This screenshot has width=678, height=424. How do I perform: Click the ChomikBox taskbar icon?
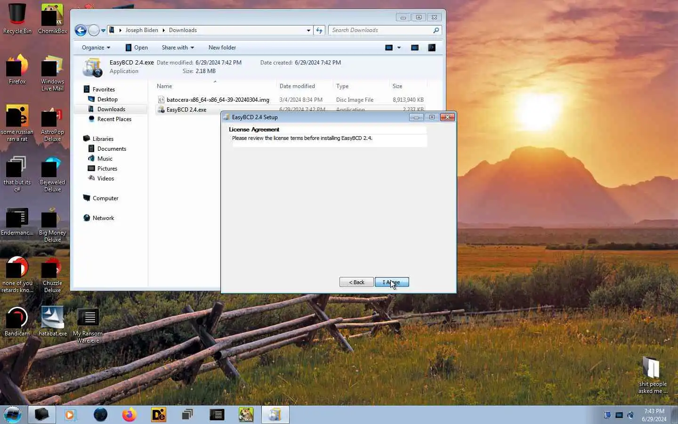[246, 415]
